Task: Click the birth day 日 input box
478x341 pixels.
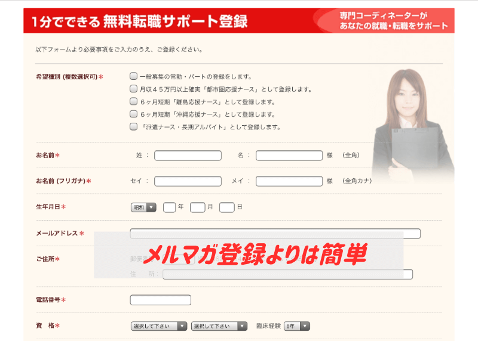Action: [226, 207]
